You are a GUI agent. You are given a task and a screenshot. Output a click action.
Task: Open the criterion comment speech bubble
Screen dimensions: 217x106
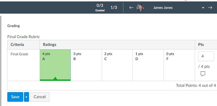(x=203, y=74)
